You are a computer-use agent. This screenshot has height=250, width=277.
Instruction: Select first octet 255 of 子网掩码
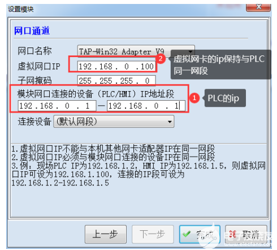[85, 81]
